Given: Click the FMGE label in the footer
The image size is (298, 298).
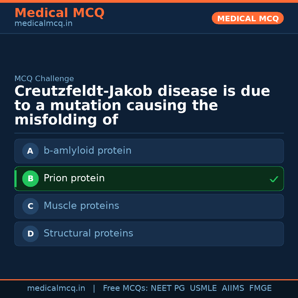Looking at the screenshot, I should [260, 288].
